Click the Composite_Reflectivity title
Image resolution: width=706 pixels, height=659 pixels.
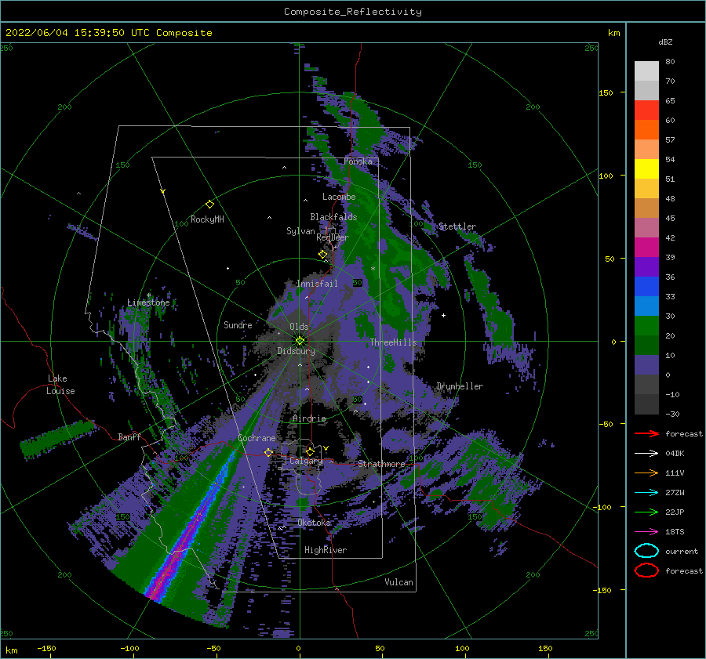[353, 12]
